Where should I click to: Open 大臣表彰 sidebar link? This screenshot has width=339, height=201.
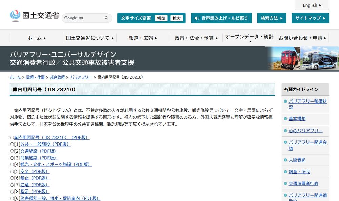click(297, 160)
